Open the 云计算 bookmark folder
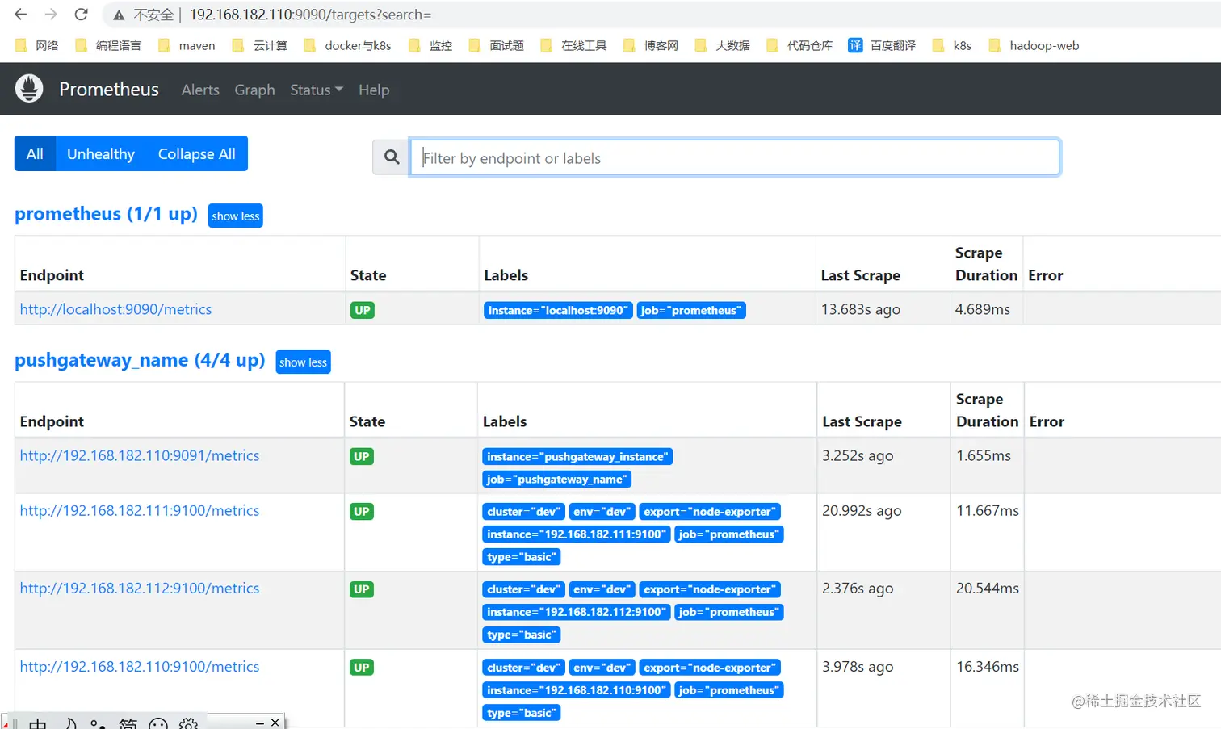The height and width of the screenshot is (729, 1221). tap(259, 45)
